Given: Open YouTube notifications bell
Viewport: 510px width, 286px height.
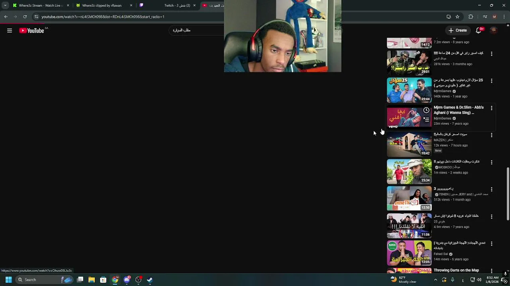Looking at the screenshot, I should point(479,30).
